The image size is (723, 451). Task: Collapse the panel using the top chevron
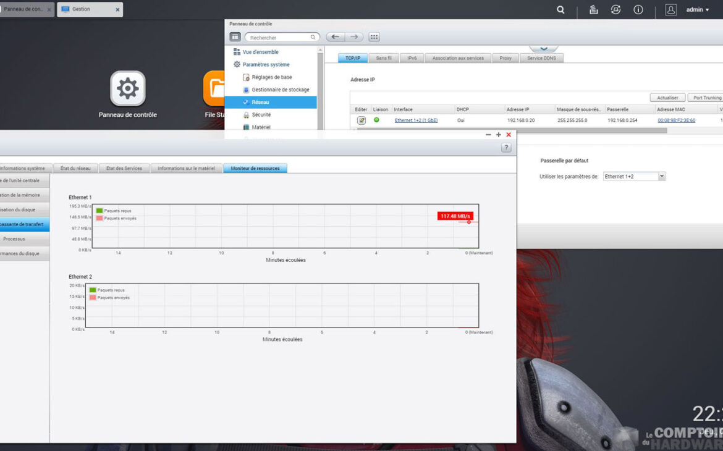(x=543, y=48)
